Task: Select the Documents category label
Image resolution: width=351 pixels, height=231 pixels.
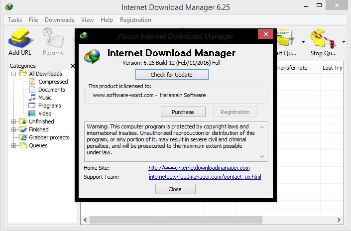Action: coord(51,90)
